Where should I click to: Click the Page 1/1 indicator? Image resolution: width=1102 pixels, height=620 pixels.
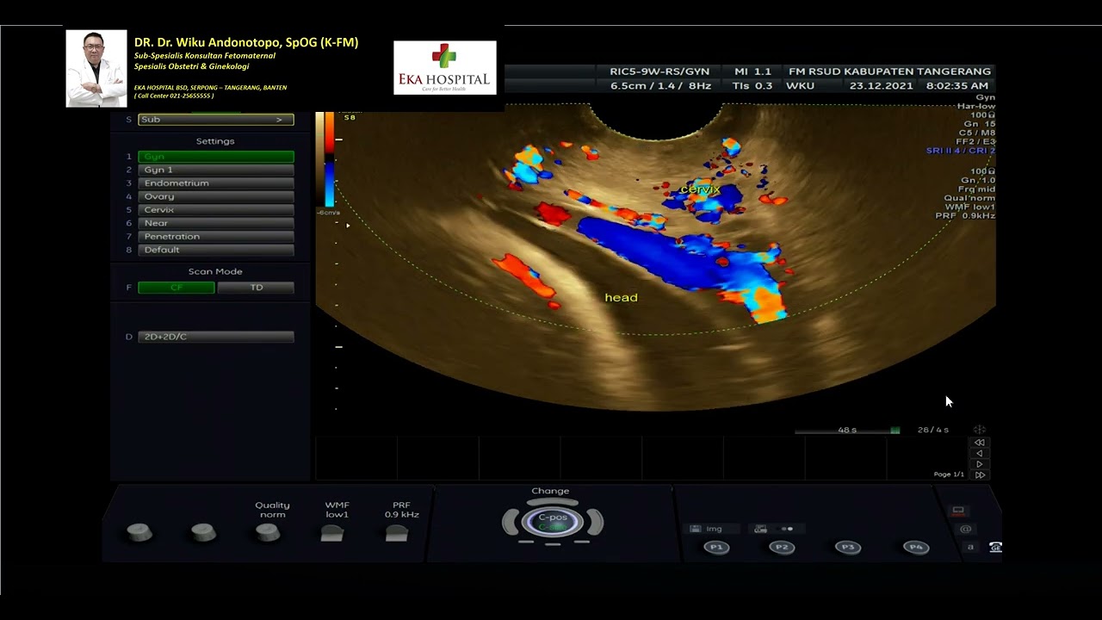(949, 474)
